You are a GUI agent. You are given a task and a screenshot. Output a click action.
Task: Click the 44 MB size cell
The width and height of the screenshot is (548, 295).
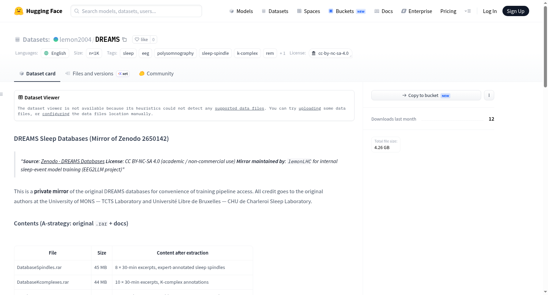point(101,282)
